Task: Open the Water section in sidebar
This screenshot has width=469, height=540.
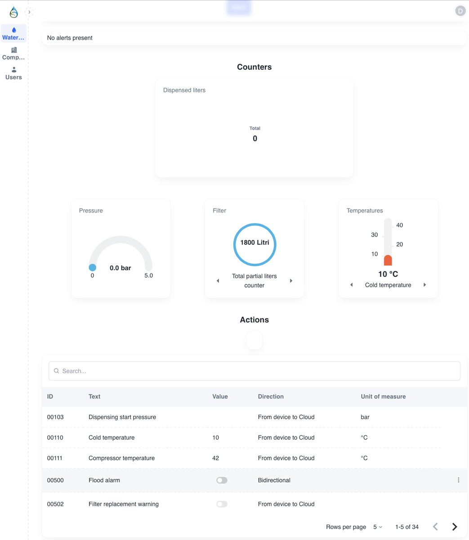Action: coord(13,33)
